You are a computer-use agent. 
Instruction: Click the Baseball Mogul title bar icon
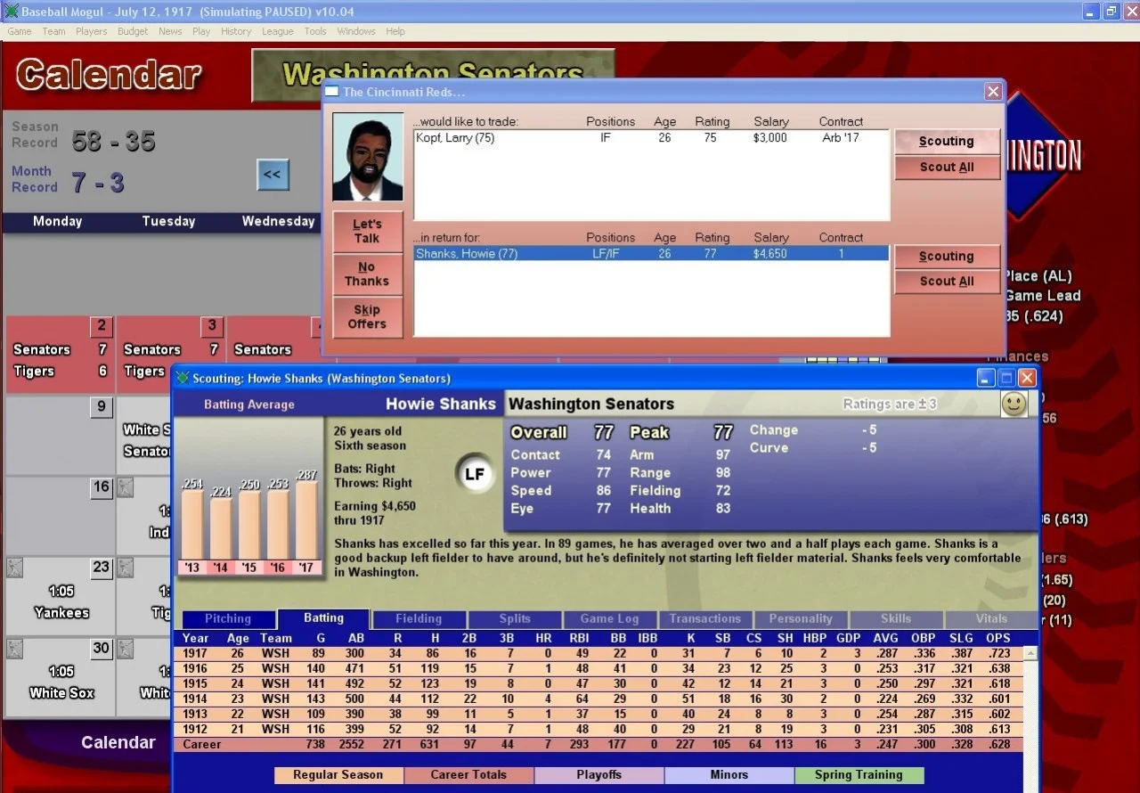pyautogui.click(x=11, y=12)
